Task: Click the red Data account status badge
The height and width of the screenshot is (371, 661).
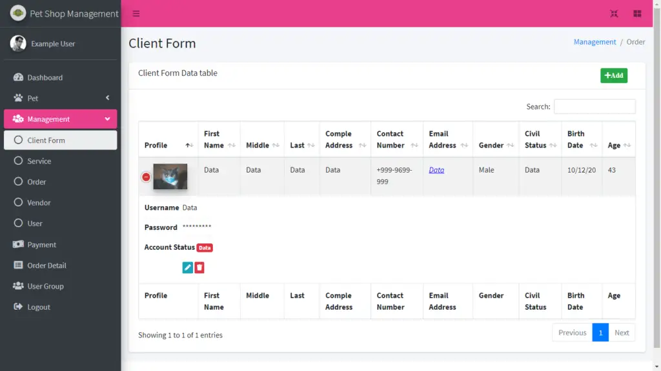Action: 206,247
